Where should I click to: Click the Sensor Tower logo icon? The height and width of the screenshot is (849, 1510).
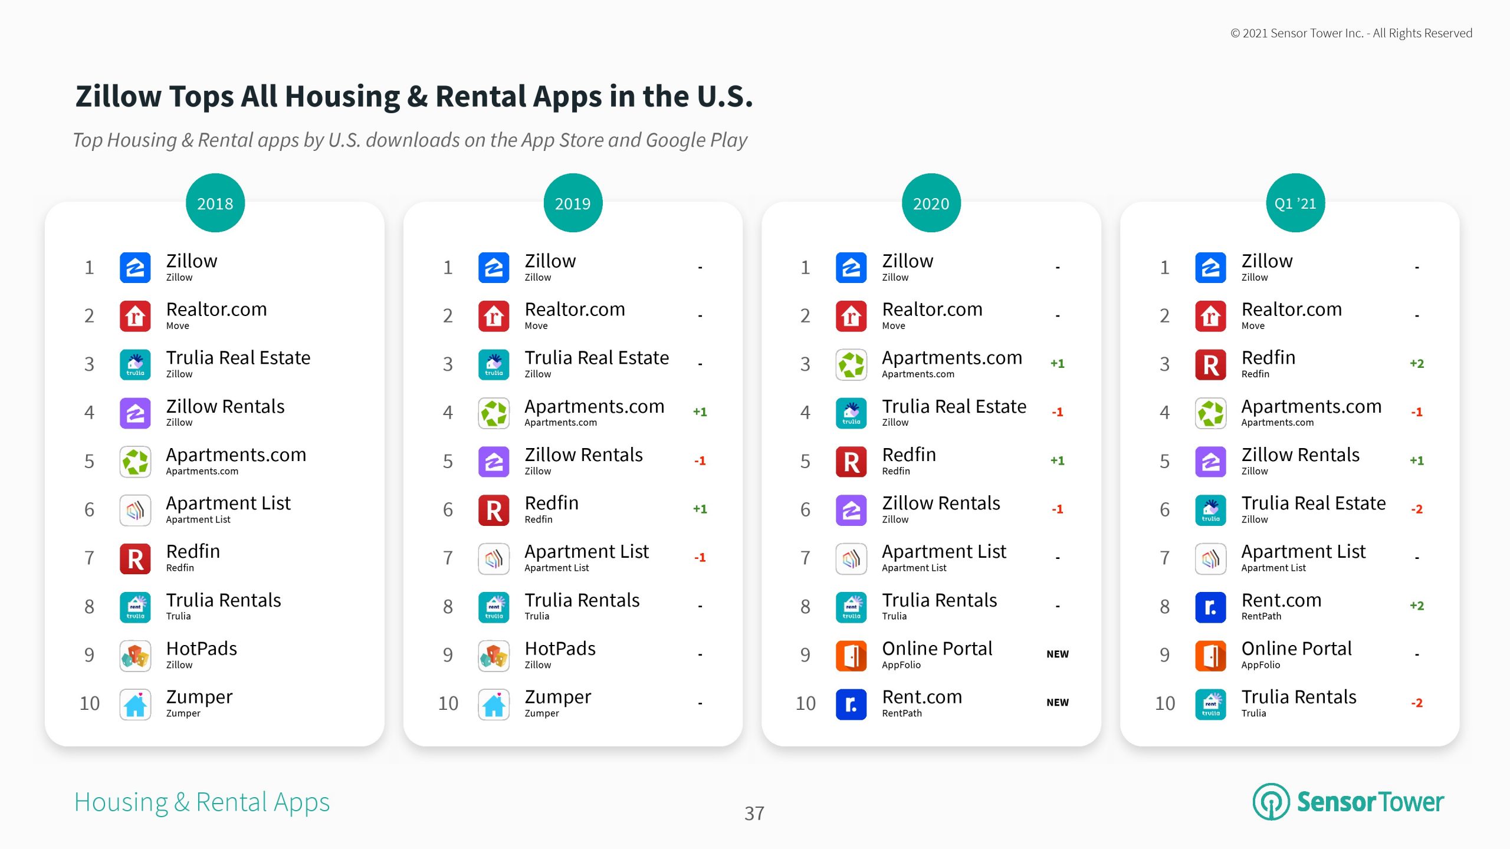(x=1271, y=801)
